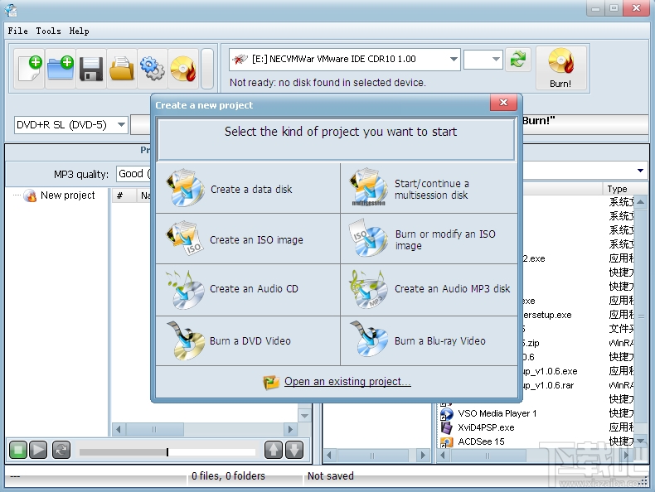Click the ISO image creation icon

point(185,238)
